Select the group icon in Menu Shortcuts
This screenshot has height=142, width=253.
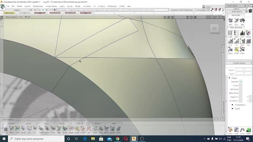click(230, 50)
